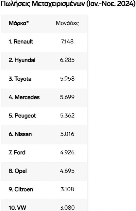The width and height of the screenshot is (136, 211).
Task: Select the 5. Peugeot brand cell
Action: (x=22, y=116)
